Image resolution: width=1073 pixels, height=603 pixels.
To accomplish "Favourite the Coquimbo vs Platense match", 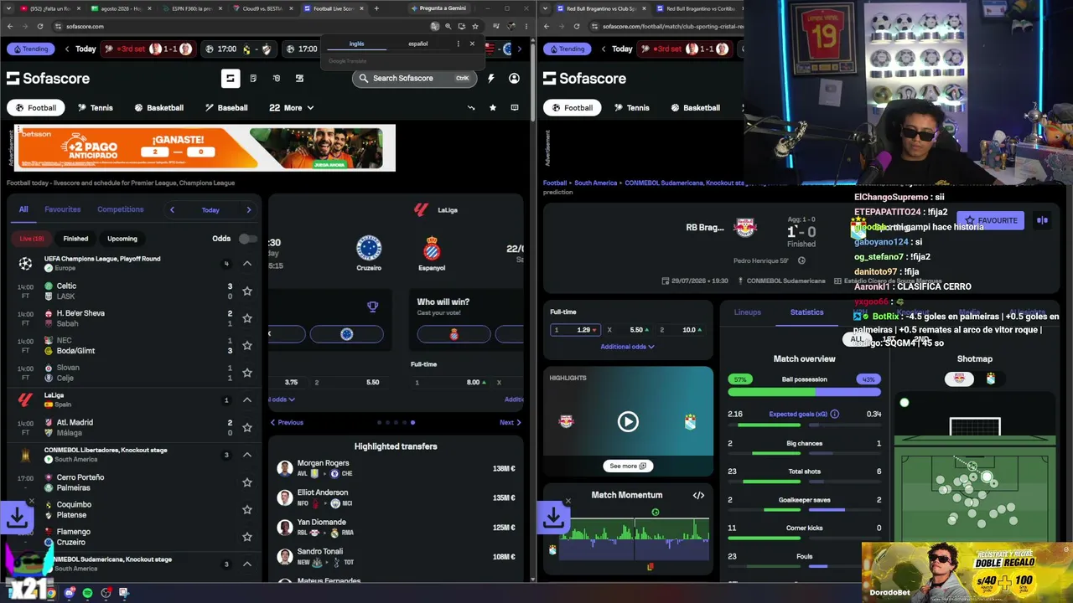I will click(247, 509).
